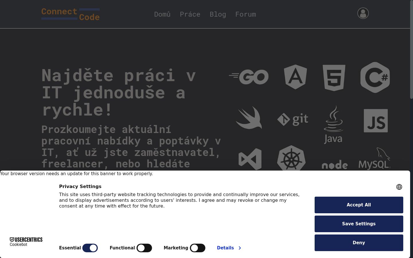This screenshot has width=413, height=258.
Task: Click the Java logo
Action: click(333, 124)
